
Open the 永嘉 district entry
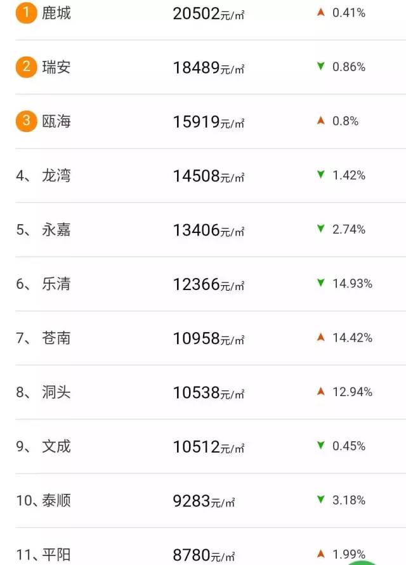point(56,229)
